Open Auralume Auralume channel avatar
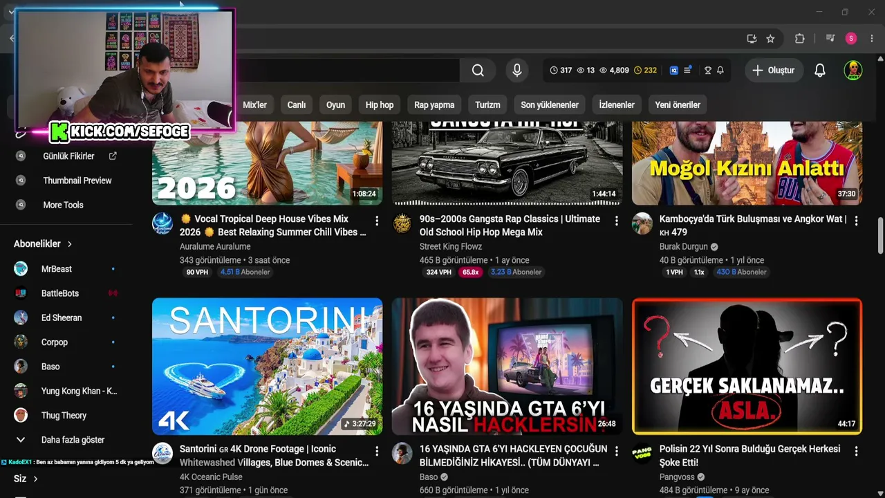Screen dimensions: 885x498 click(162, 223)
